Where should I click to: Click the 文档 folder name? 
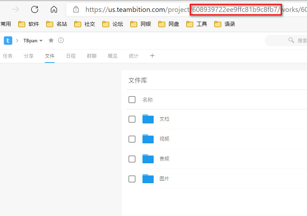click(x=164, y=119)
